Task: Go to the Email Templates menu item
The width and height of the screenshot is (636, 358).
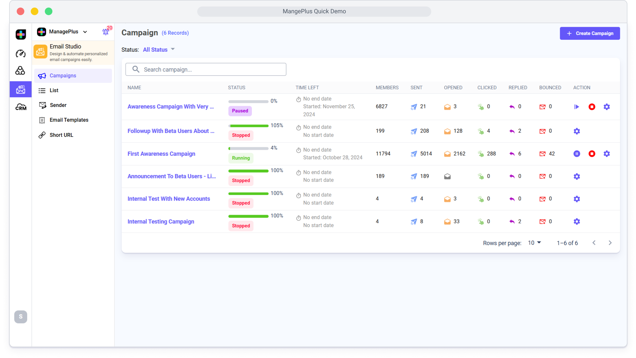Action: (x=69, y=120)
